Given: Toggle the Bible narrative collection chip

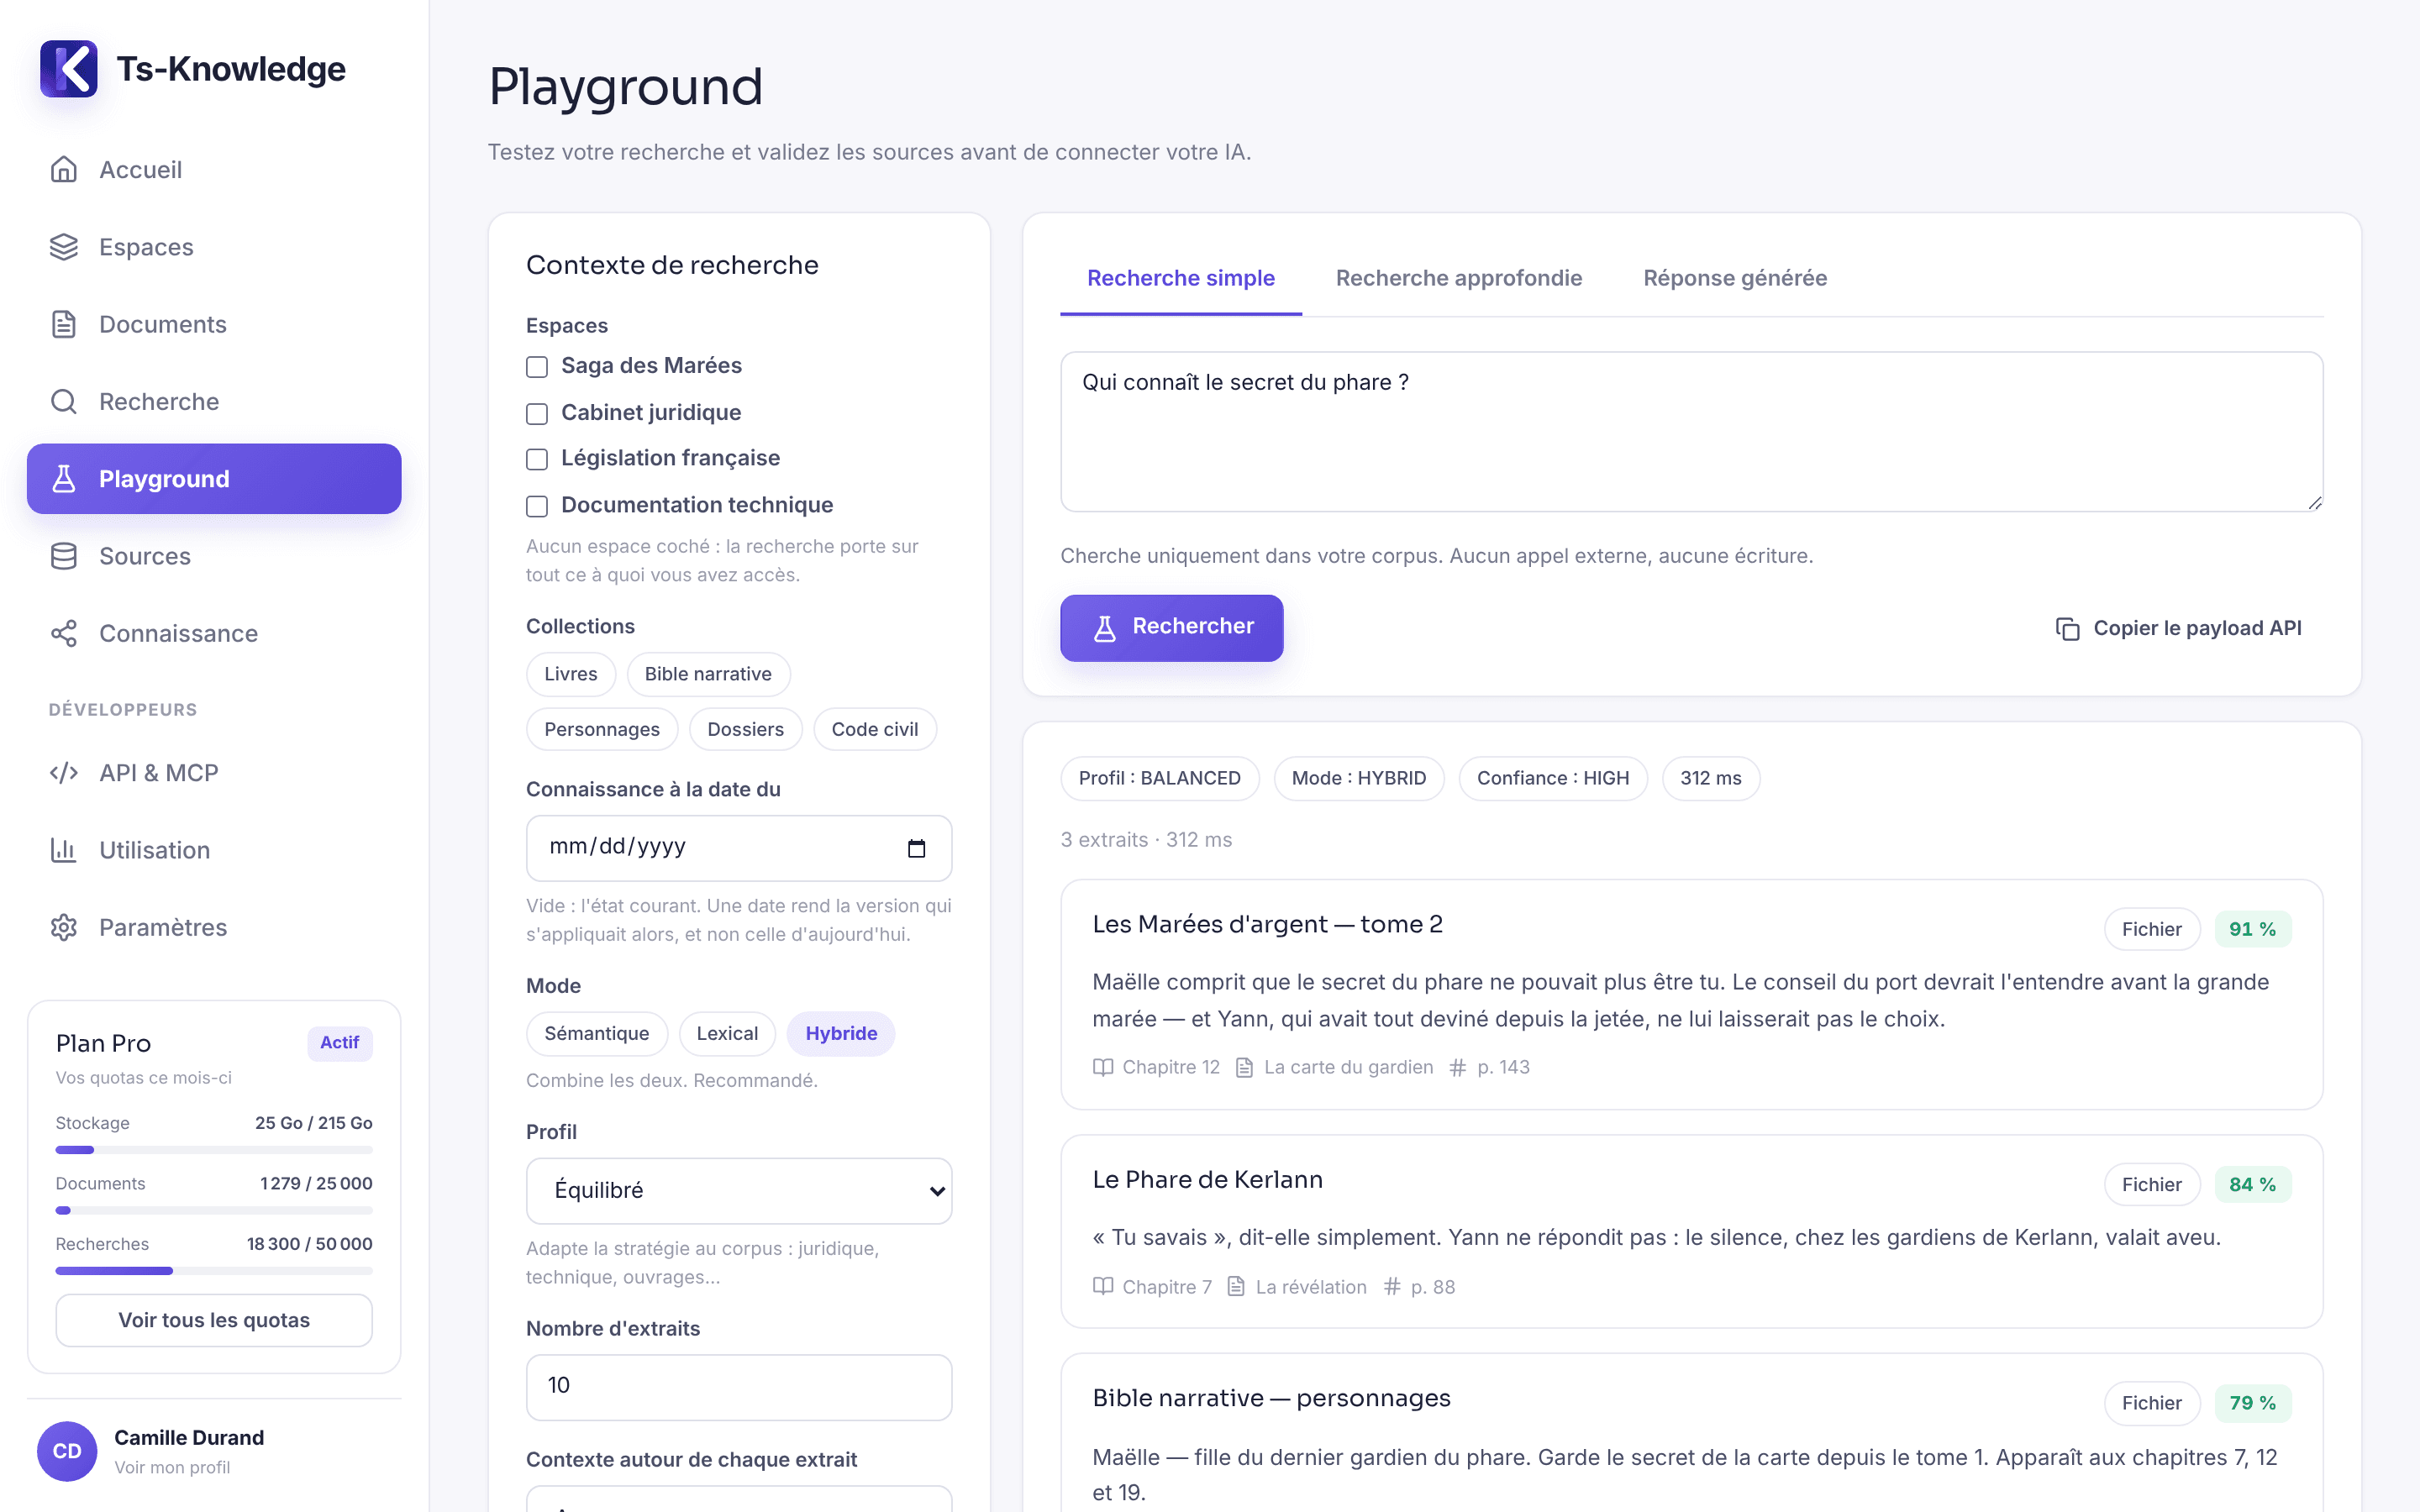Looking at the screenshot, I should point(708,674).
